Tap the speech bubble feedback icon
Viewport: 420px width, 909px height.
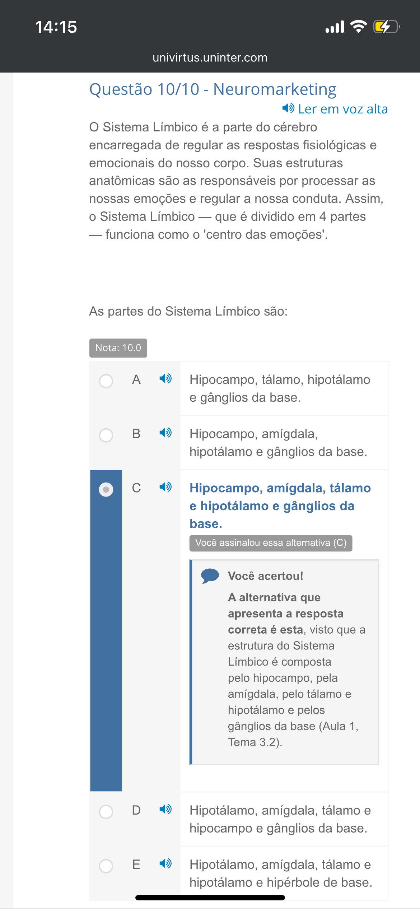[x=210, y=576]
